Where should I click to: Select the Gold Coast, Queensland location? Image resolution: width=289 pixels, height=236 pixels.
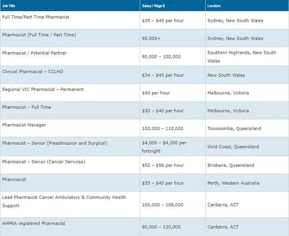click(x=233, y=146)
